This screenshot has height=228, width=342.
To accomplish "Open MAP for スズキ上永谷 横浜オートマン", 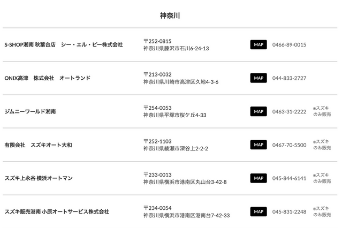I will [259, 178].
